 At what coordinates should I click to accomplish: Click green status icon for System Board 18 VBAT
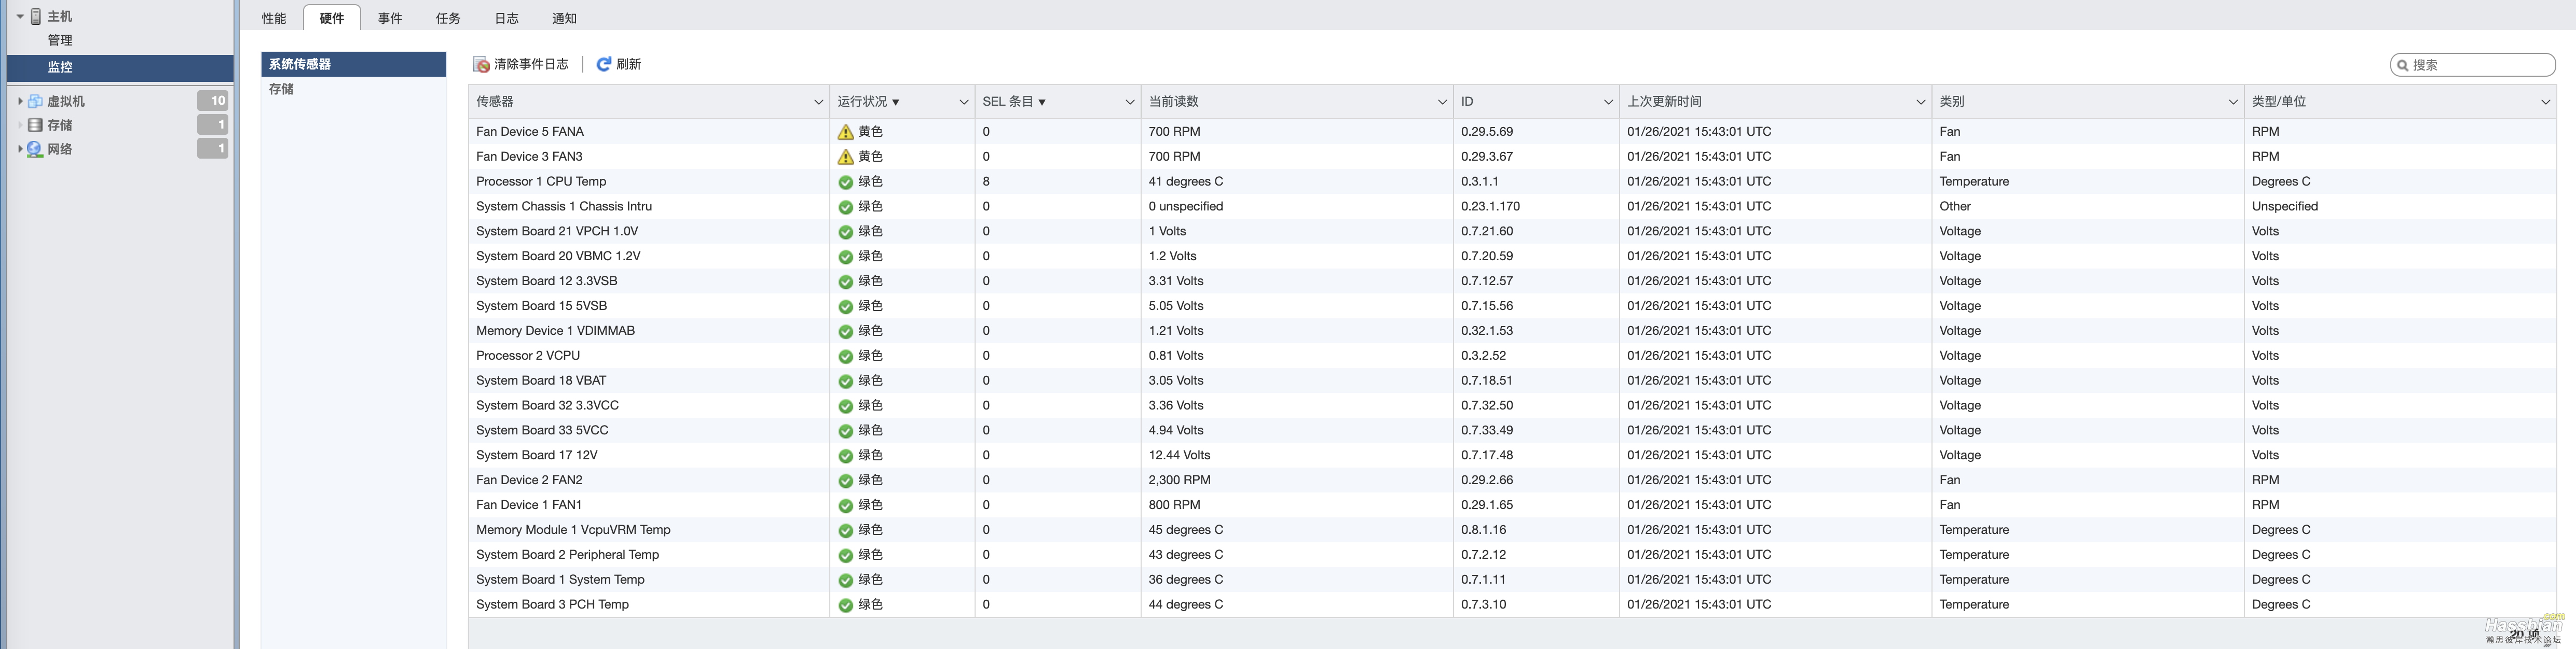[846, 383]
